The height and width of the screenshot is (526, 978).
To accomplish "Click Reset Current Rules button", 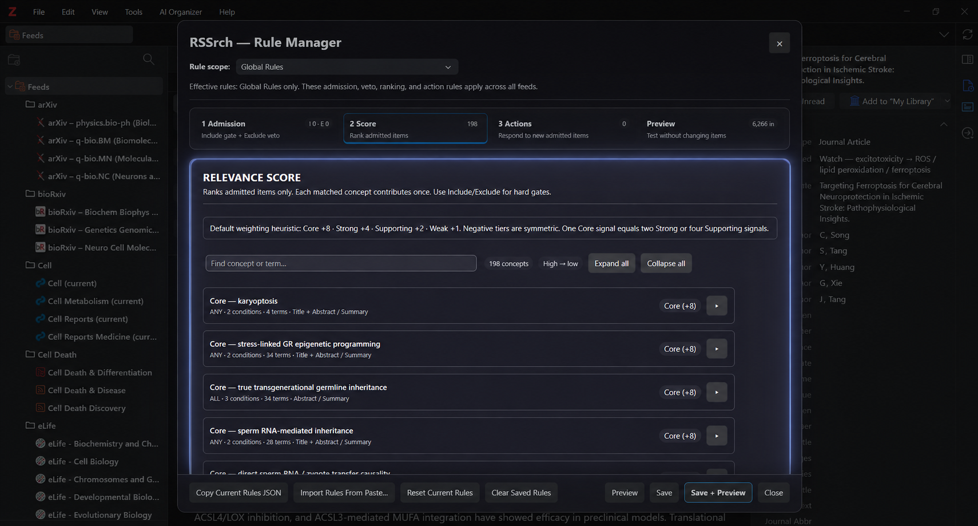I will (x=440, y=493).
